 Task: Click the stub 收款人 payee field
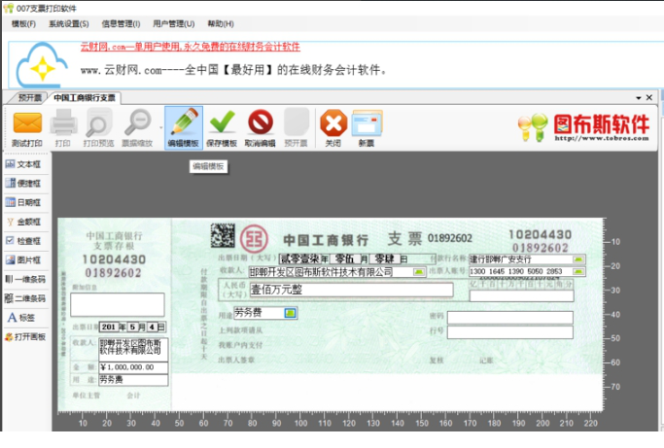[133, 349]
